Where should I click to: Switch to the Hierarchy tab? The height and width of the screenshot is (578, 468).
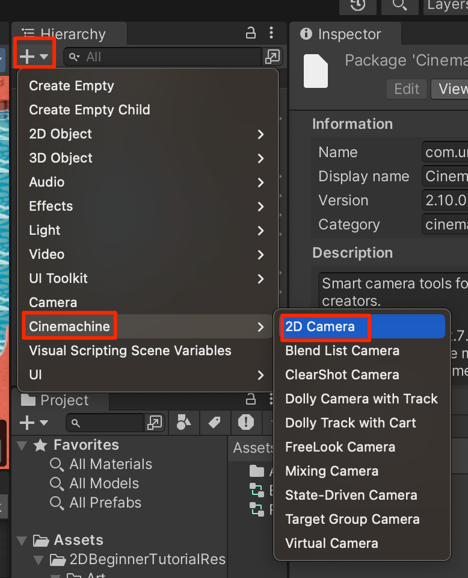(x=69, y=34)
